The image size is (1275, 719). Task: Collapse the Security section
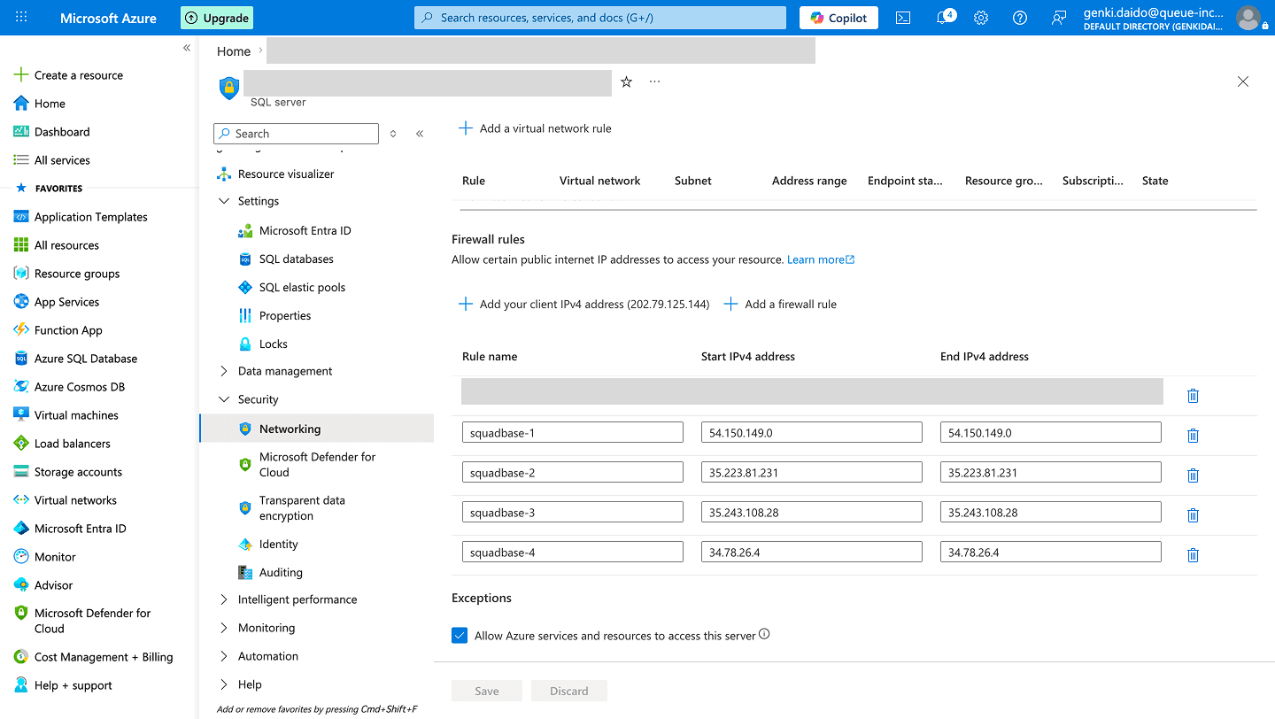click(x=224, y=399)
